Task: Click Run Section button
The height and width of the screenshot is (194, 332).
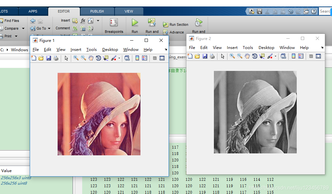Action: click(176, 24)
